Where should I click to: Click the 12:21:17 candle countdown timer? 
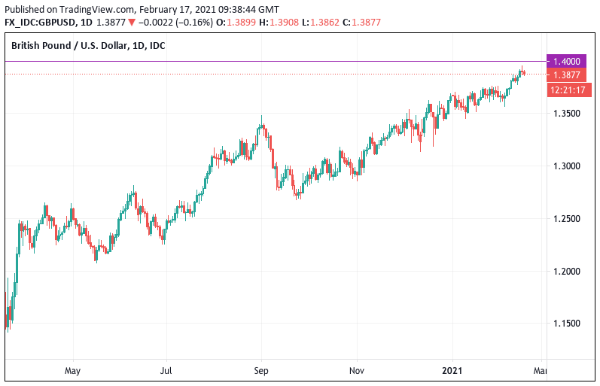pyautogui.click(x=569, y=90)
